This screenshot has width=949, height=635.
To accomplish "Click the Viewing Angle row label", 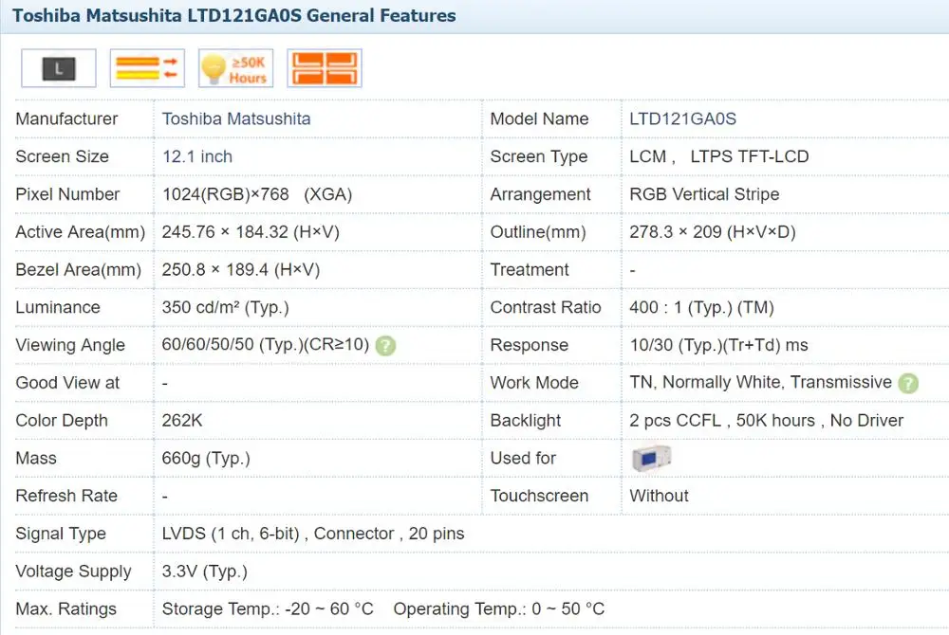I will 70,345.
